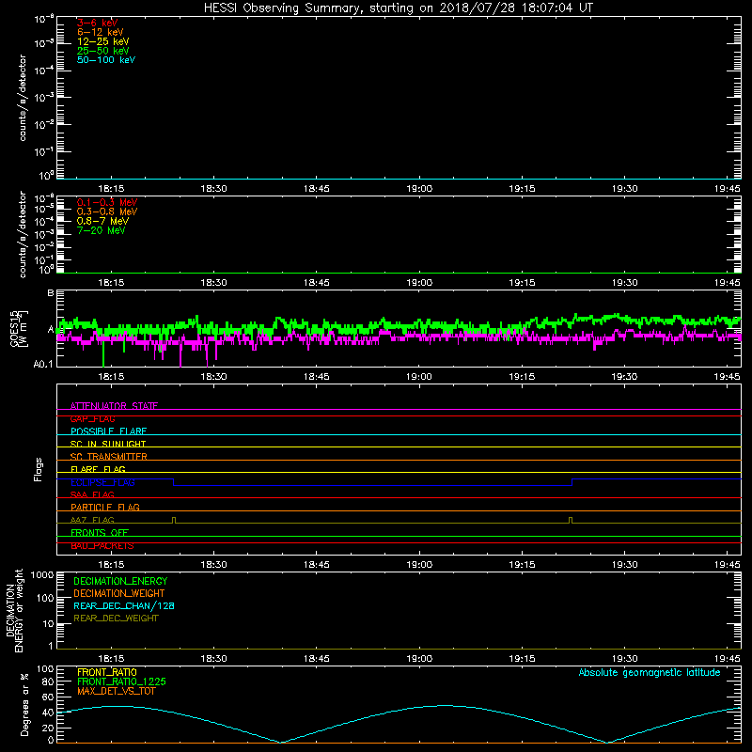Click the 19:15 tick label under the MeV plot
The image size is (752, 752).
(x=522, y=283)
